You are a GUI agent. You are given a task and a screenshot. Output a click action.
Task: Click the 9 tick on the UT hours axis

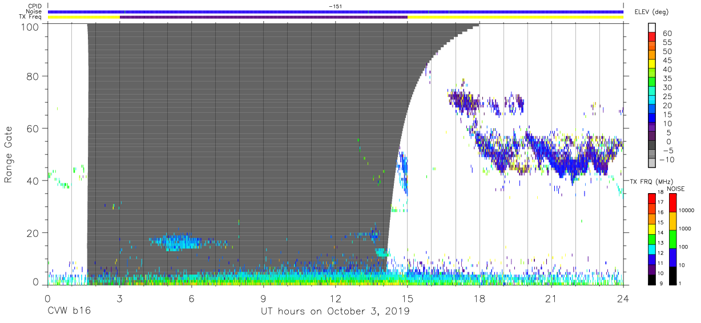click(x=263, y=298)
